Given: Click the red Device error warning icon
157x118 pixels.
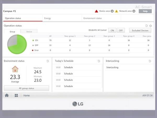Looking at the screenshot, I should tap(96, 11).
